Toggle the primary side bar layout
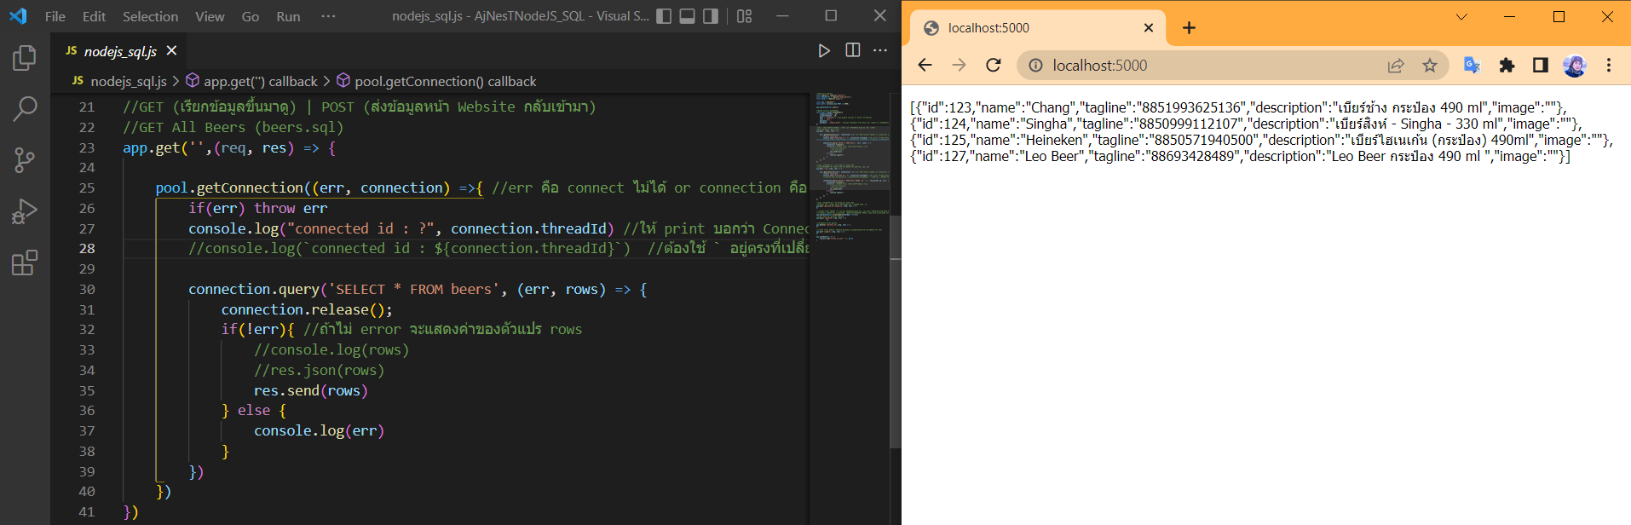This screenshot has height=525, width=1631. [x=664, y=16]
